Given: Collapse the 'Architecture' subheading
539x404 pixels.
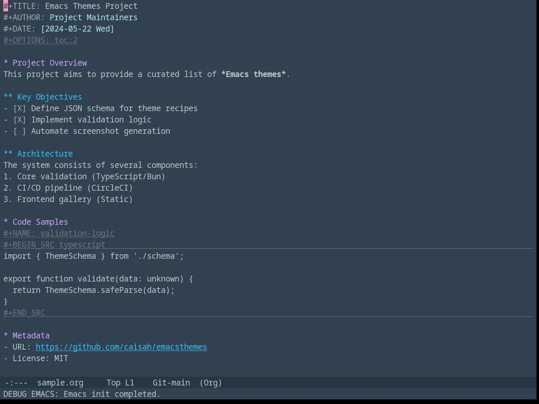Looking at the screenshot, I should coord(8,154).
